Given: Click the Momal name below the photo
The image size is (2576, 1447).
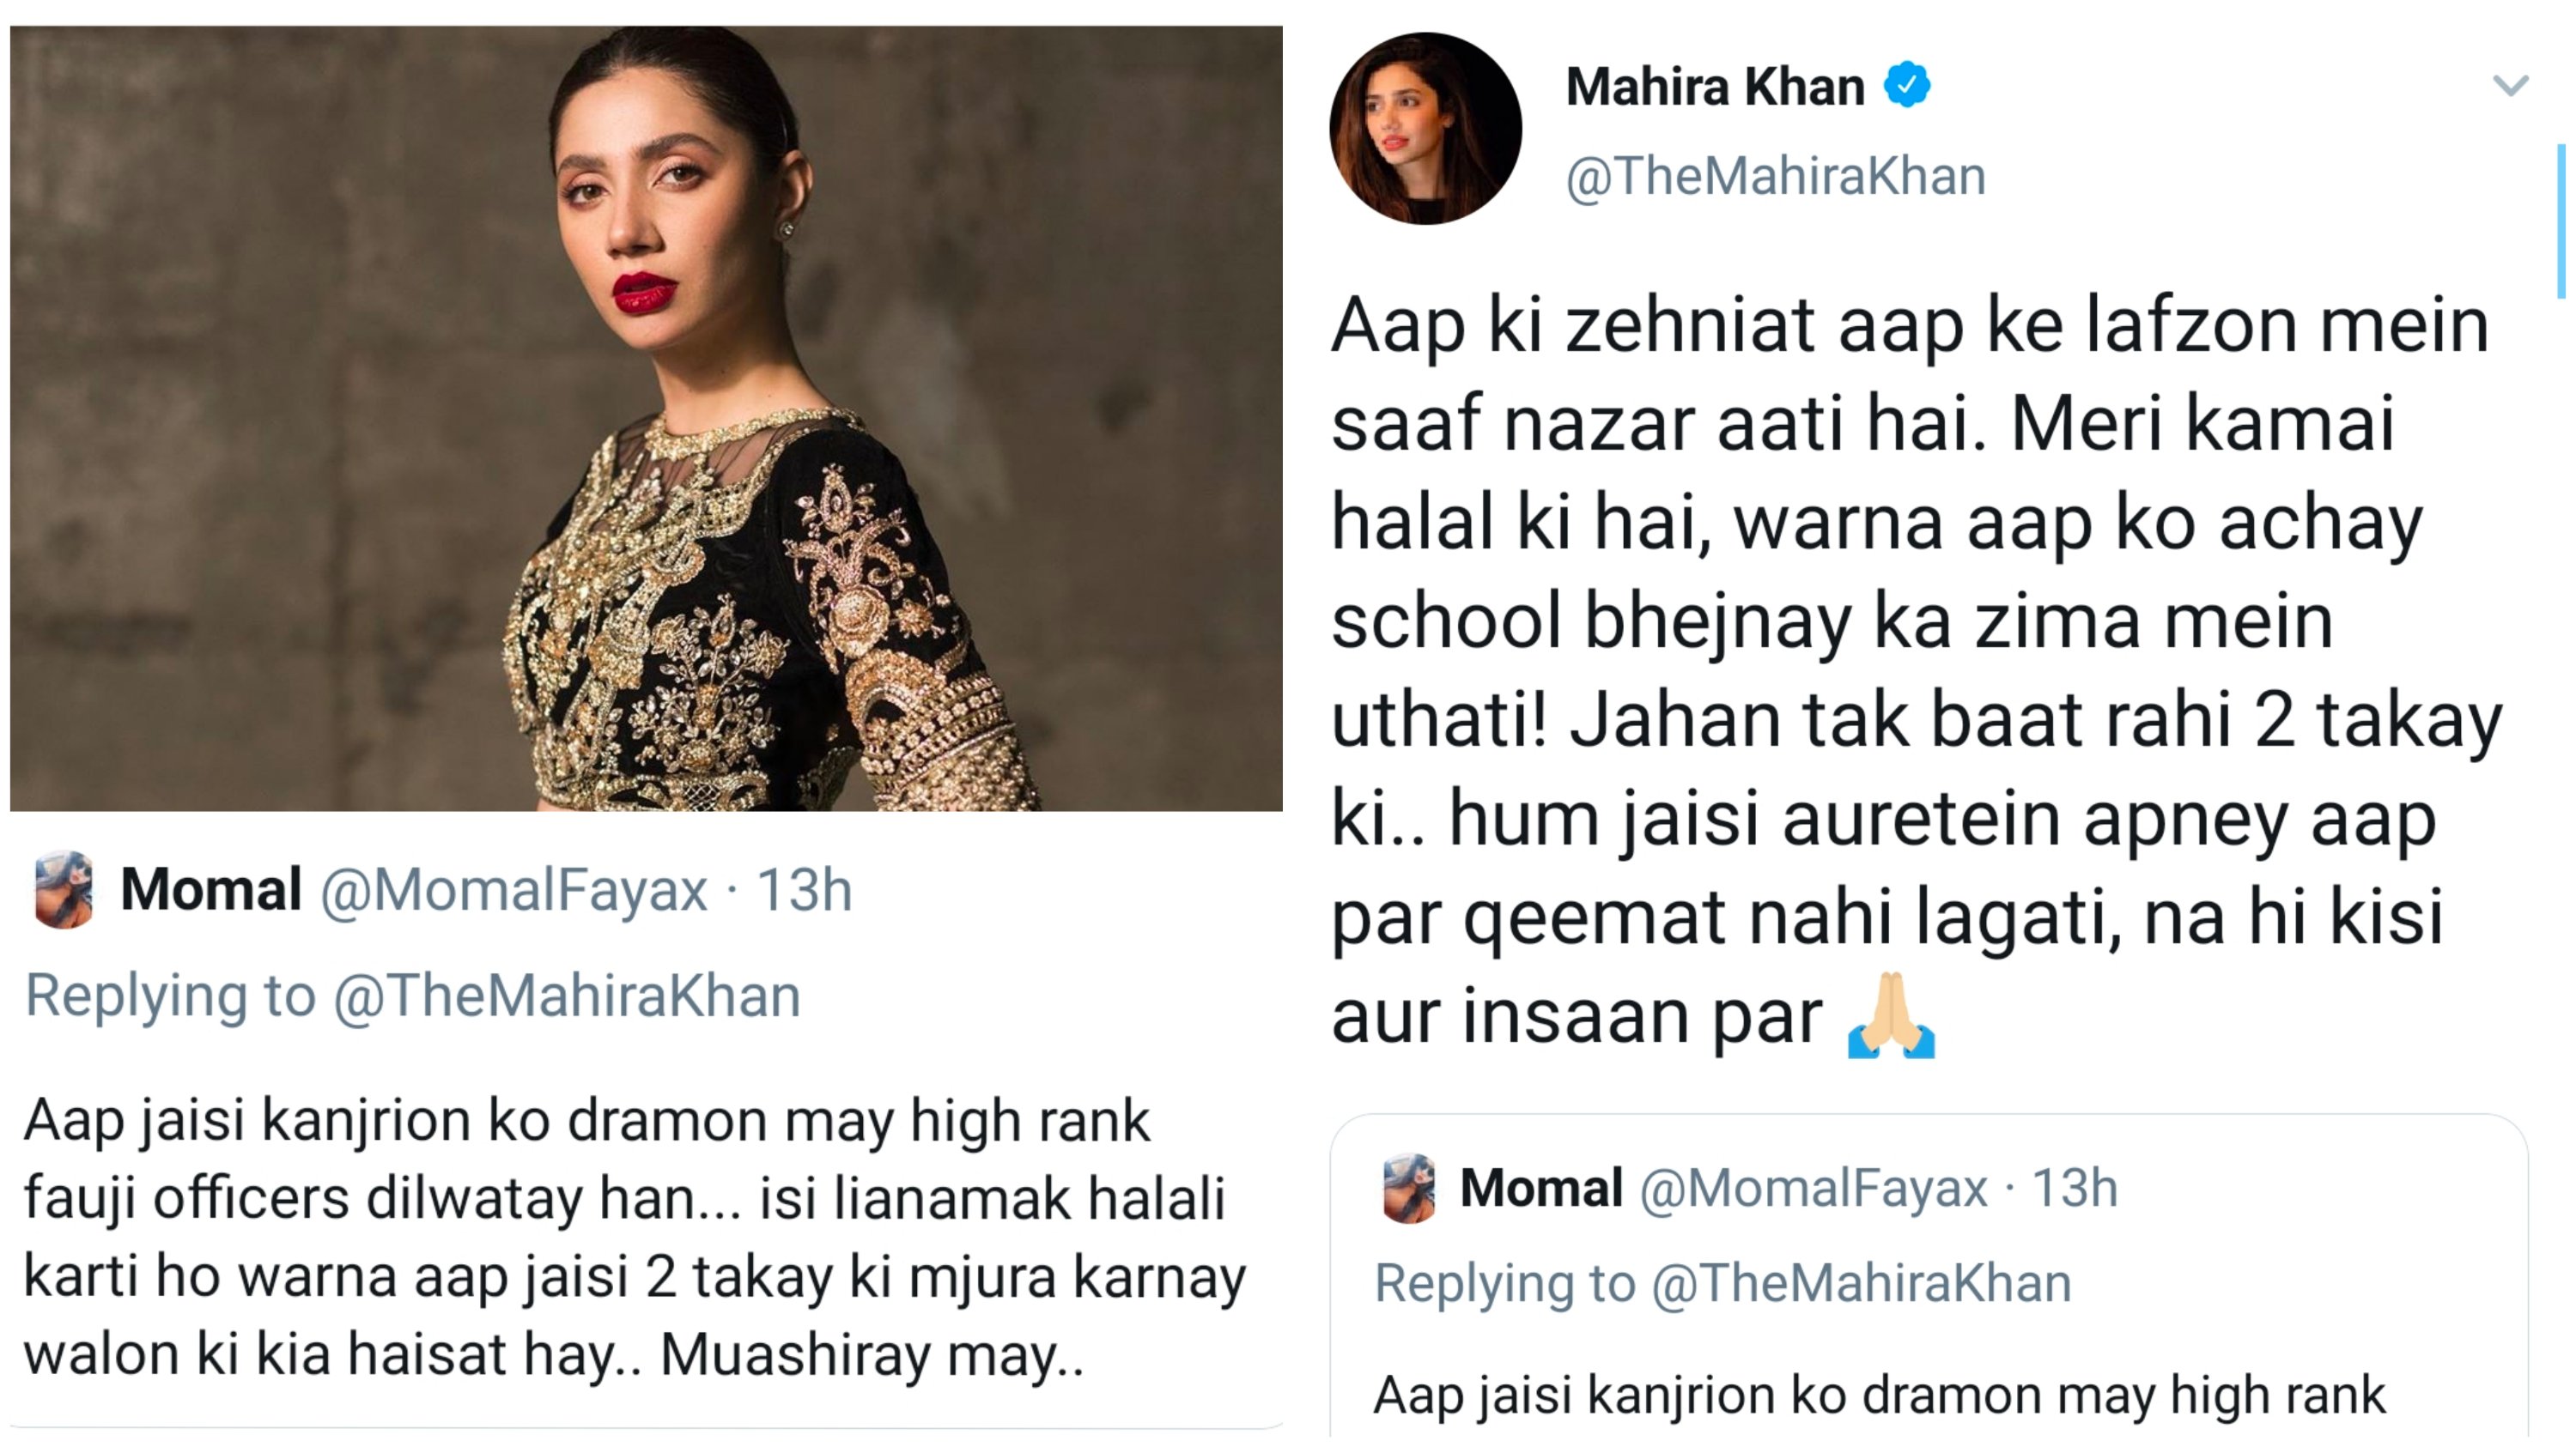Looking at the screenshot, I should click(211, 889).
